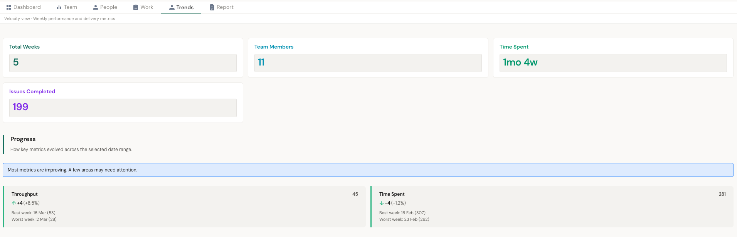Click the Time Spent value 281
The image size is (737, 237).
click(x=722, y=194)
